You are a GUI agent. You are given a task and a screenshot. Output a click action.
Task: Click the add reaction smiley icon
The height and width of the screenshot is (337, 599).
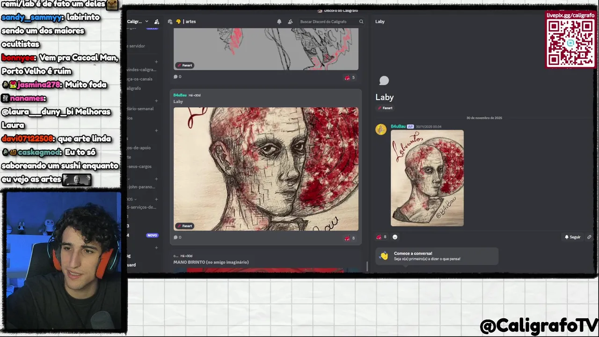click(x=395, y=237)
